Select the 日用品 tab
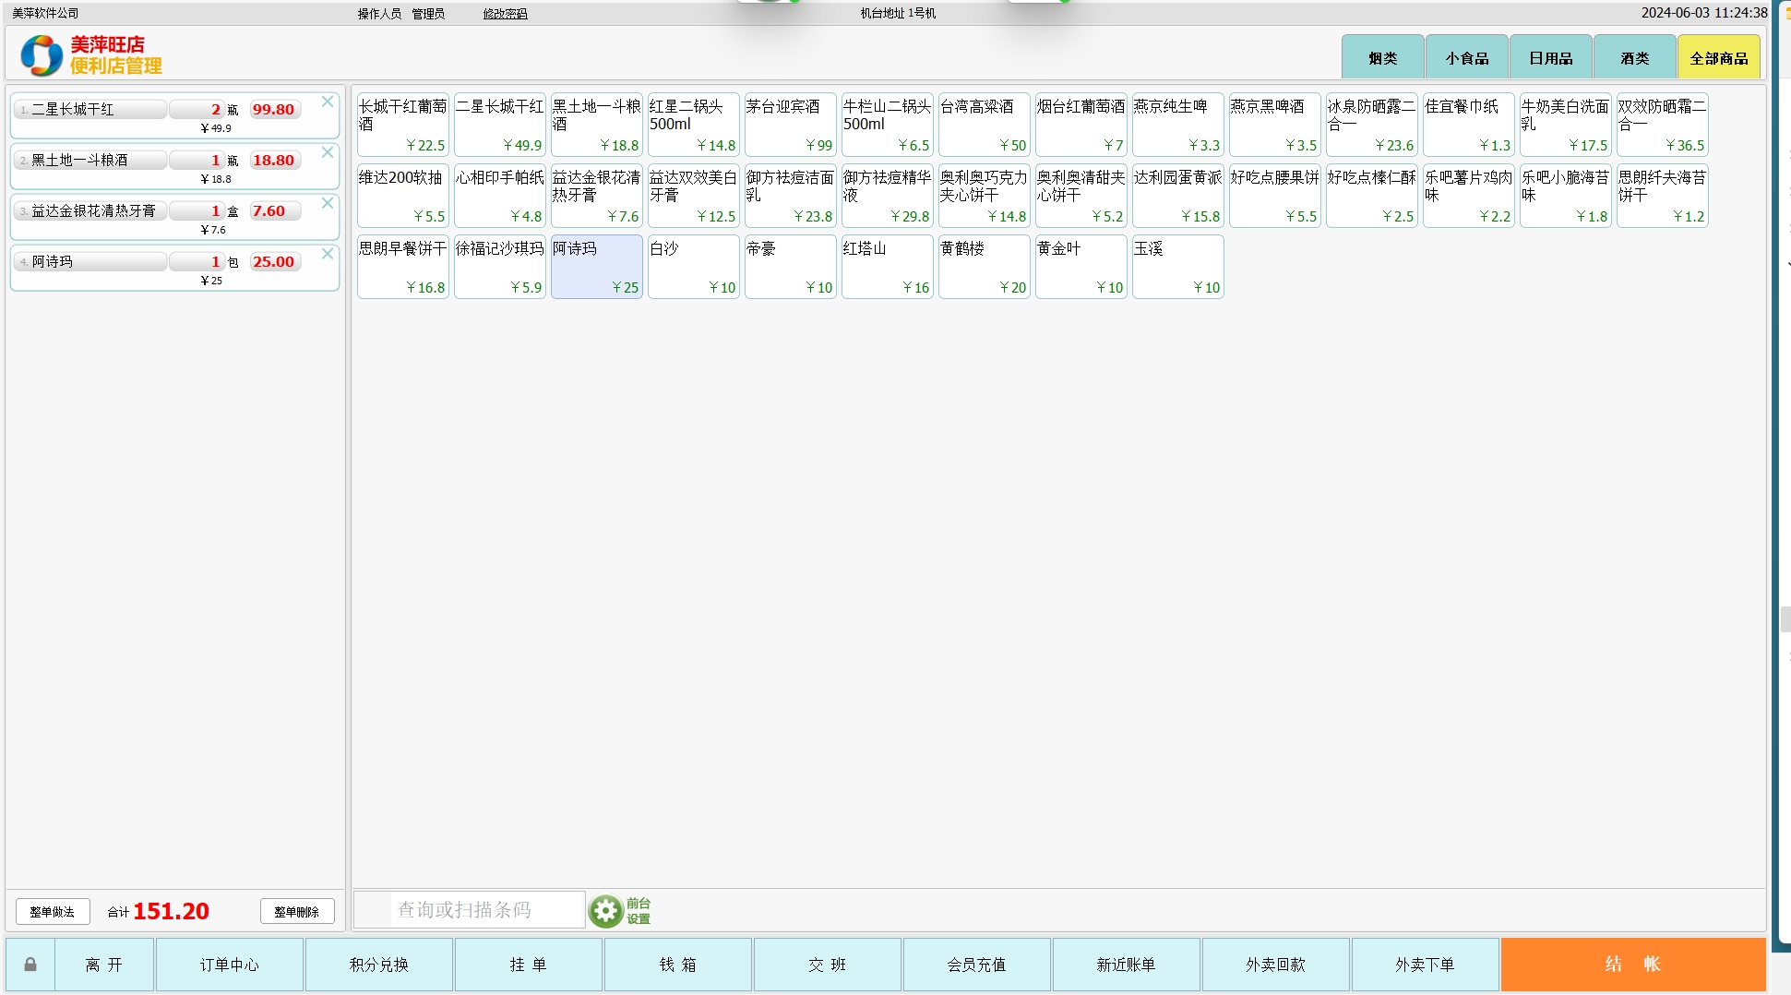Viewport: 1791px width, 995px height. [1550, 58]
